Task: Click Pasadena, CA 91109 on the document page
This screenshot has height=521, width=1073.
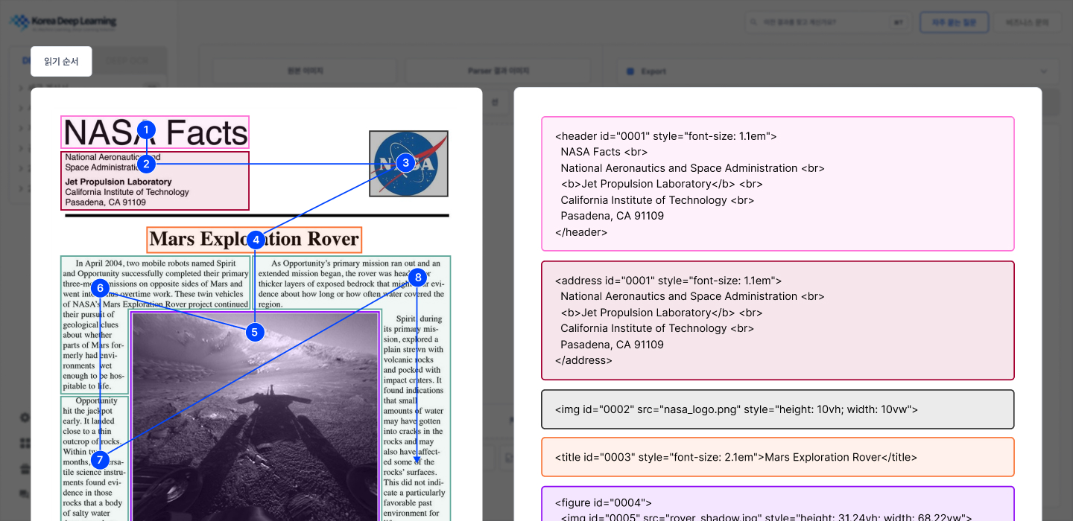Action: pos(106,202)
